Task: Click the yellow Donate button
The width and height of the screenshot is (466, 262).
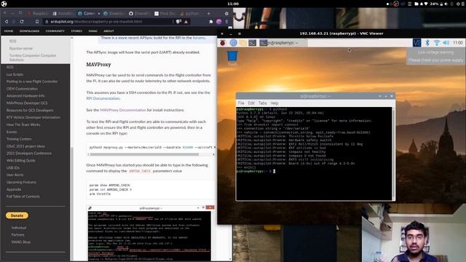Action: click(17, 215)
